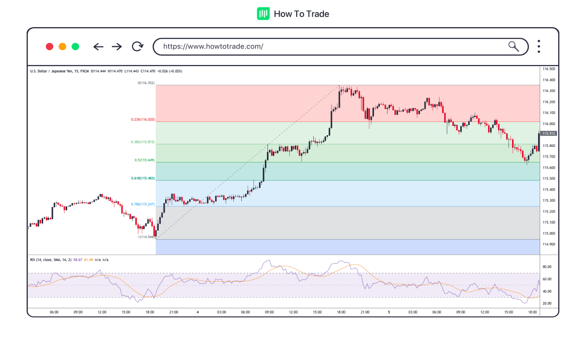
Task: Click the page reload icon
Action: [x=137, y=47]
